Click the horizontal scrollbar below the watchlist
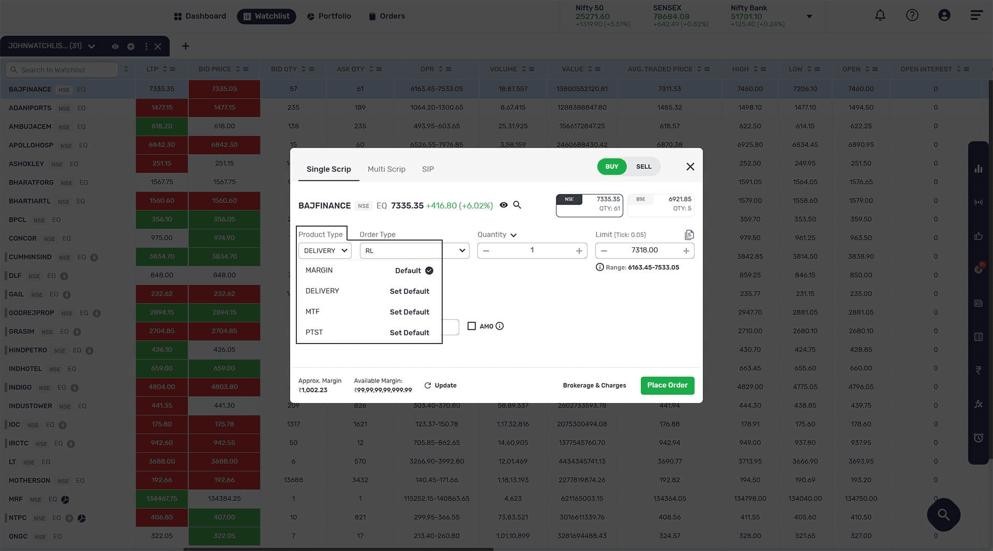Image resolution: width=993 pixels, height=551 pixels. 338,549
